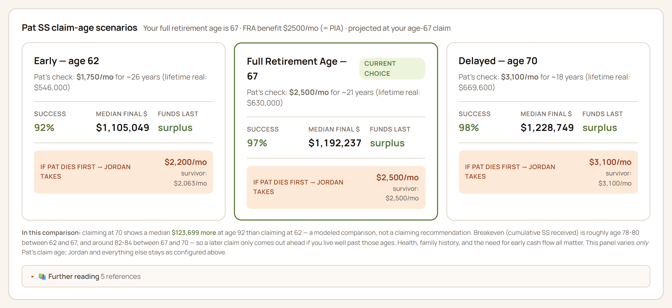Click the Pat SS claim-age scenarios heading
Screen dimensions: 672x308
click(79, 28)
